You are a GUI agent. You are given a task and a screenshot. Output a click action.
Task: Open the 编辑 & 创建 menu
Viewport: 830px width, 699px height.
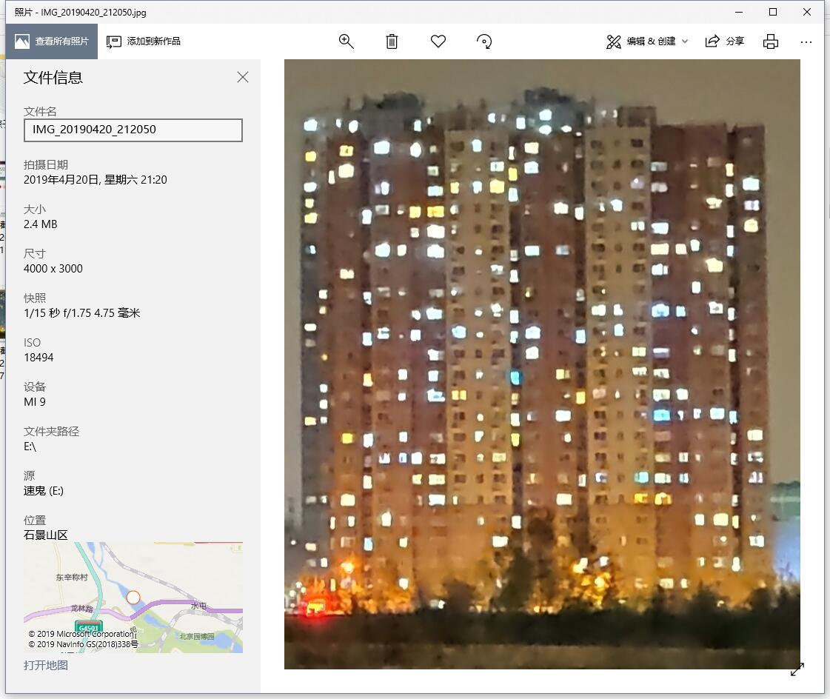[x=647, y=41]
